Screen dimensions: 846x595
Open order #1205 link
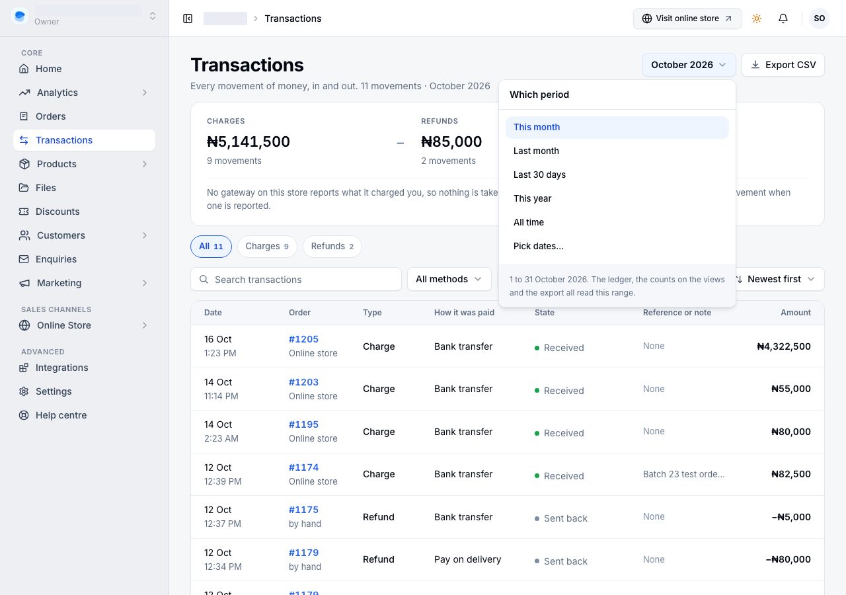tap(303, 339)
